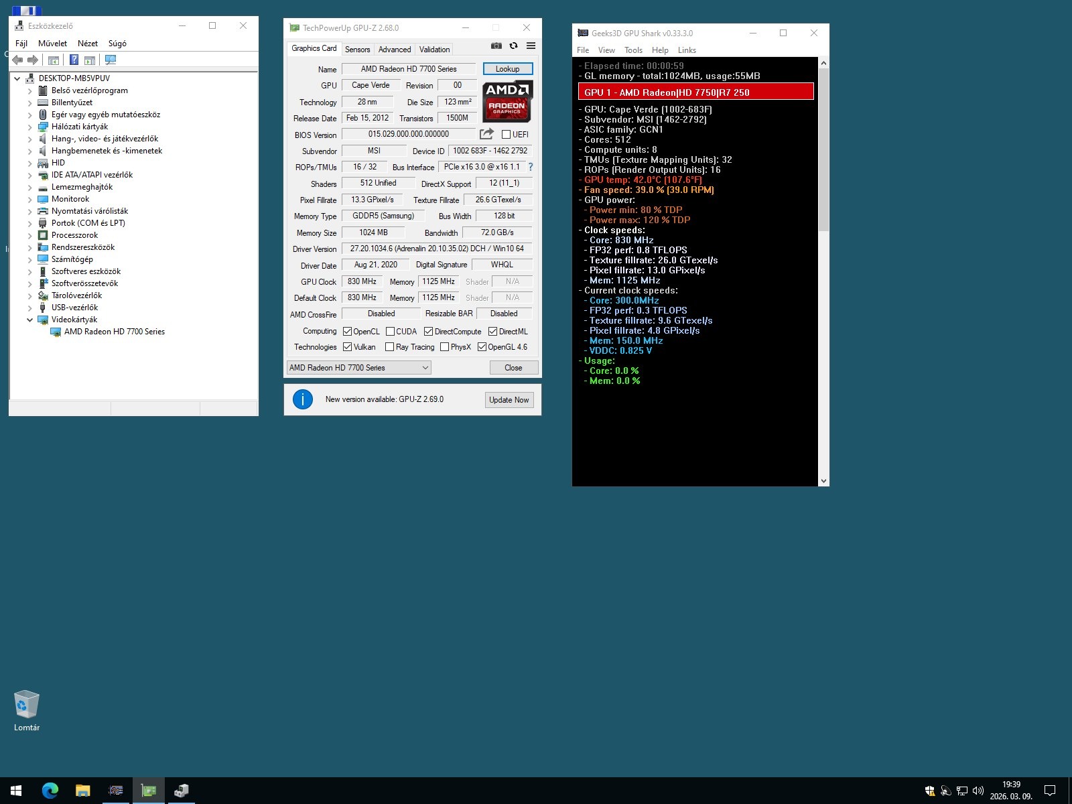Image resolution: width=1072 pixels, height=804 pixels.
Task: Open the Tools menu in GPU Shark
Action: click(633, 50)
